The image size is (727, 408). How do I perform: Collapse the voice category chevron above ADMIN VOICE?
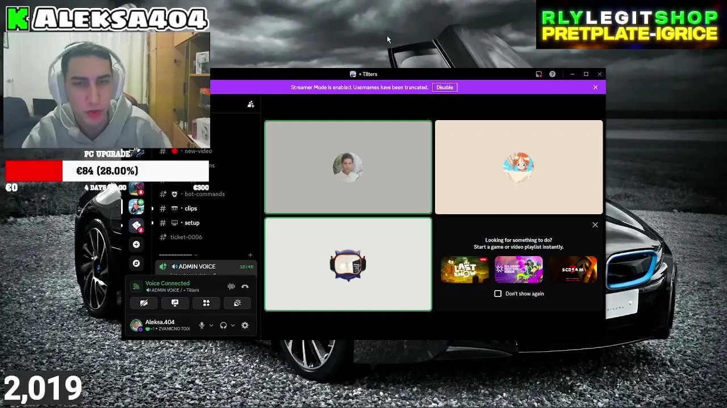(196, 255)
